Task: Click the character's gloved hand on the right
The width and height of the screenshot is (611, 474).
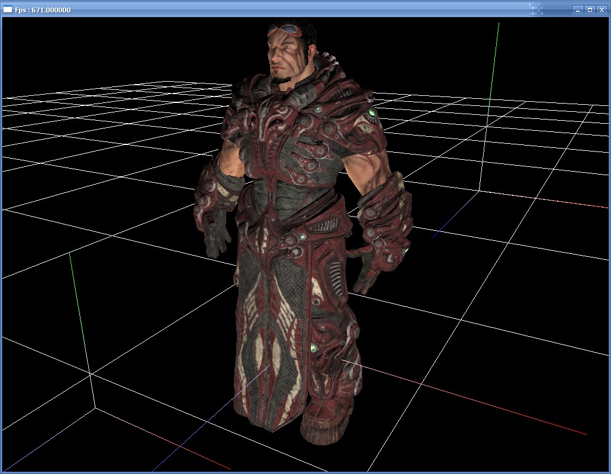Action: pos(366,277)
